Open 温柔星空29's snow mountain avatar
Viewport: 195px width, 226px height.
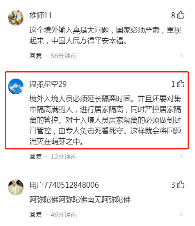[x=16, y=86]
